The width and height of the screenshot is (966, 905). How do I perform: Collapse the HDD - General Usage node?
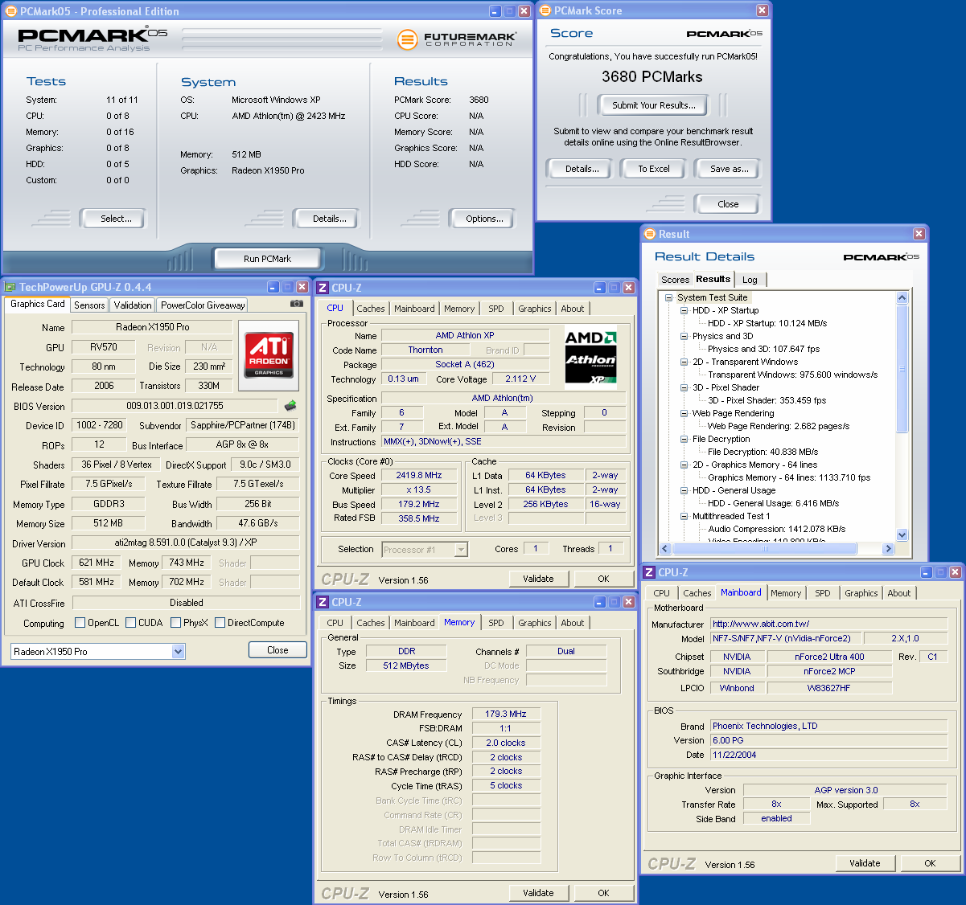[x=684, y=490]
